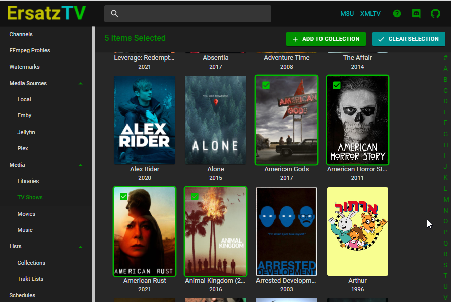Open the Collections list
Viewport: 451px width, 302px height.
[31, 263]
